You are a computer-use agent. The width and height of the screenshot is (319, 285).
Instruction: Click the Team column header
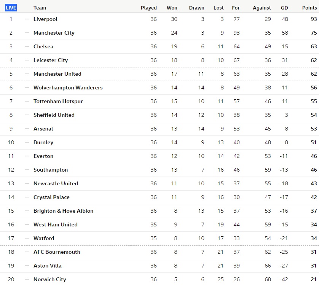click(x=40, y=8)
